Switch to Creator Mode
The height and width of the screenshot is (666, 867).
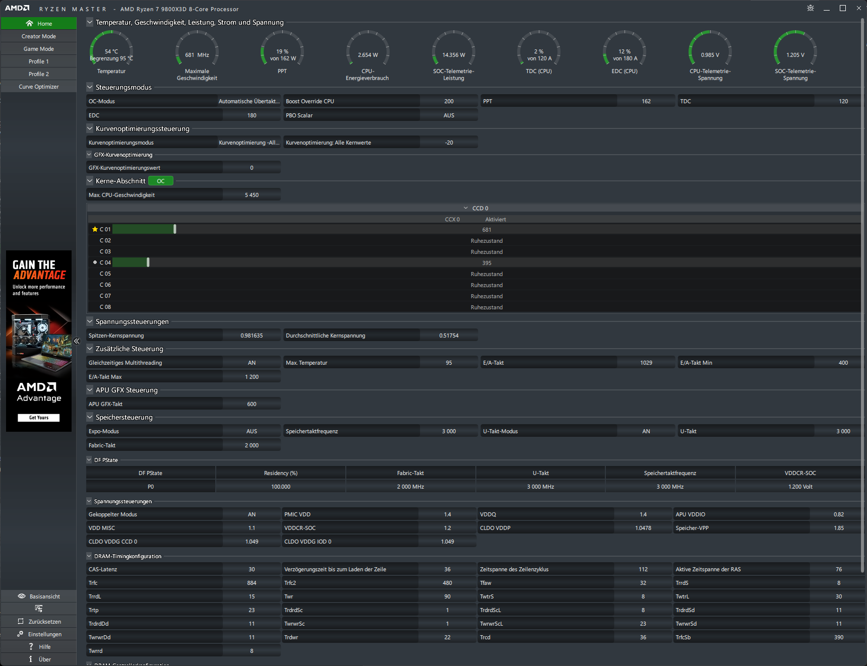click(x=39, y=36)
